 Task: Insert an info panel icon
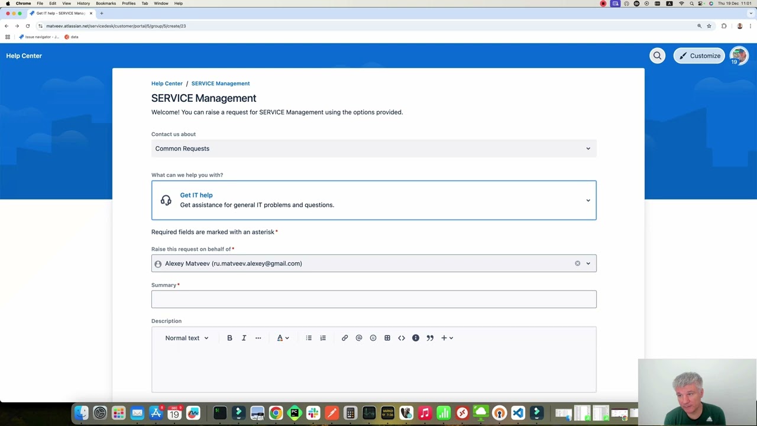(x=416, y=338)
